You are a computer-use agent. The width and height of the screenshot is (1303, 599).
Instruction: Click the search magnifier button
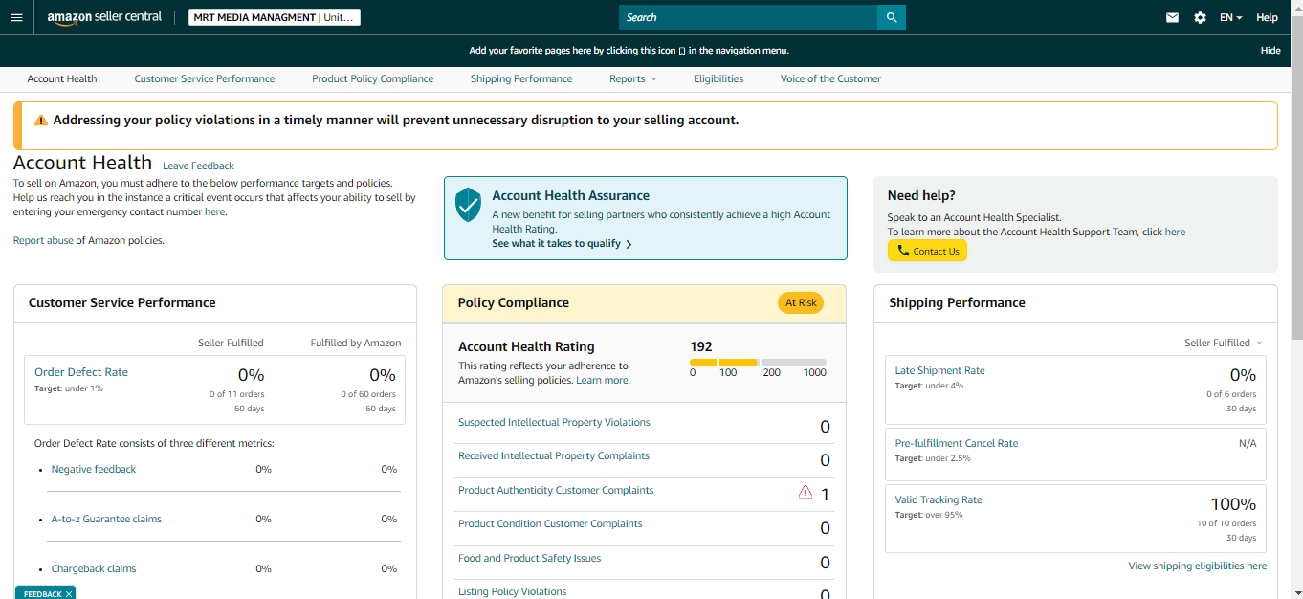(892, 17)
